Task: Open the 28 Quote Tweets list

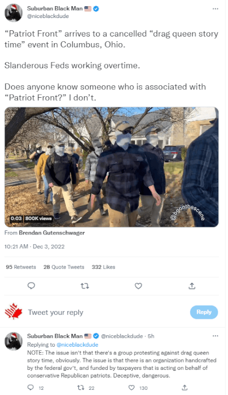Action: (64, 267)
